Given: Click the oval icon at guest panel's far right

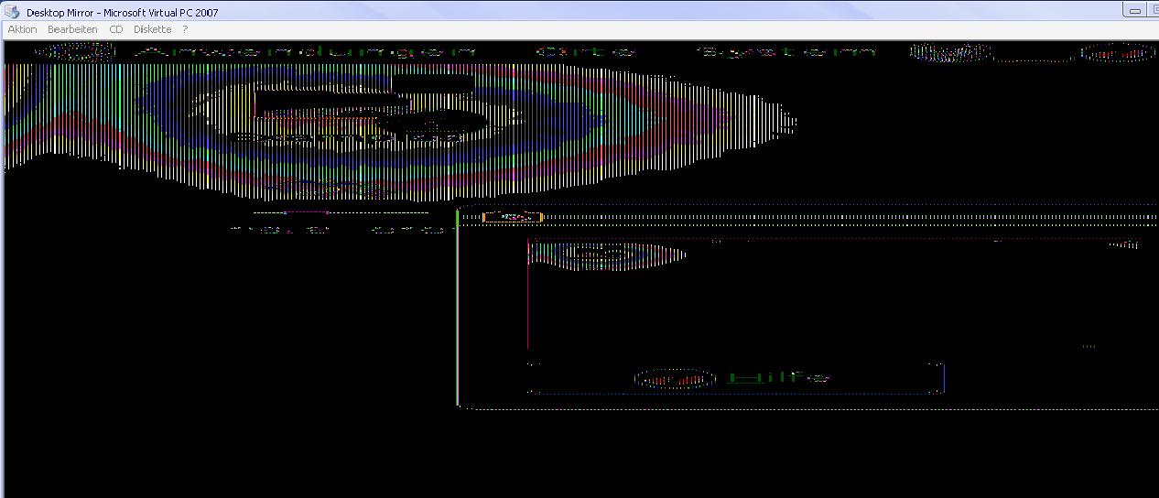Looking at the screenshot, I should click(1117, 53).
